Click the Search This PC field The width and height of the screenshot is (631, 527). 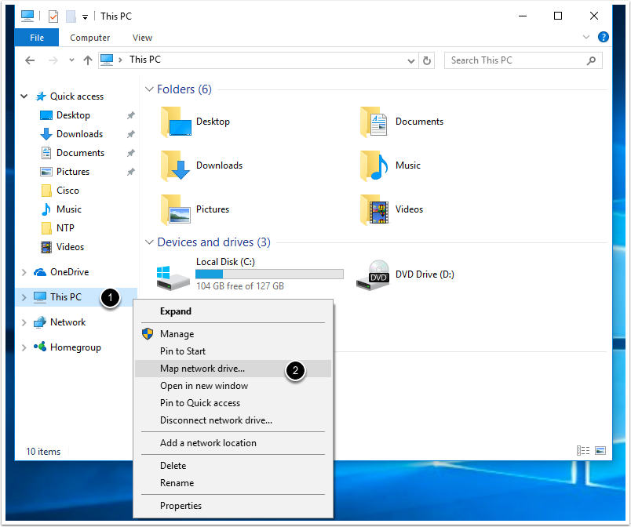click(x=516, y=60)
